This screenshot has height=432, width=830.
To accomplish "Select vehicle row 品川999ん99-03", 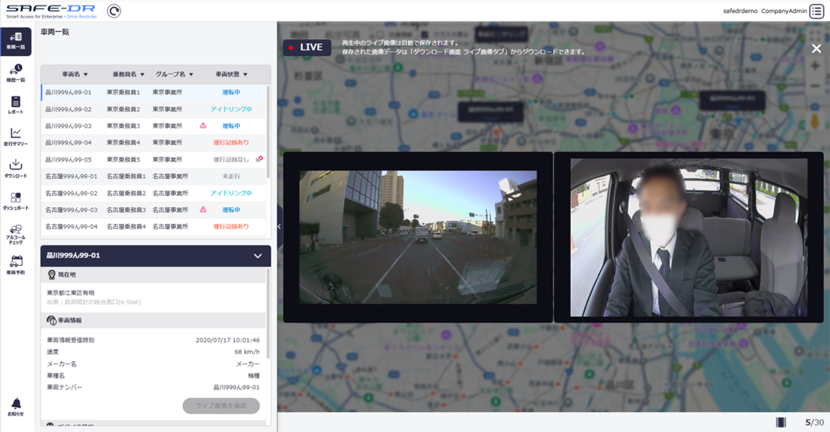I will click(68, 125).
